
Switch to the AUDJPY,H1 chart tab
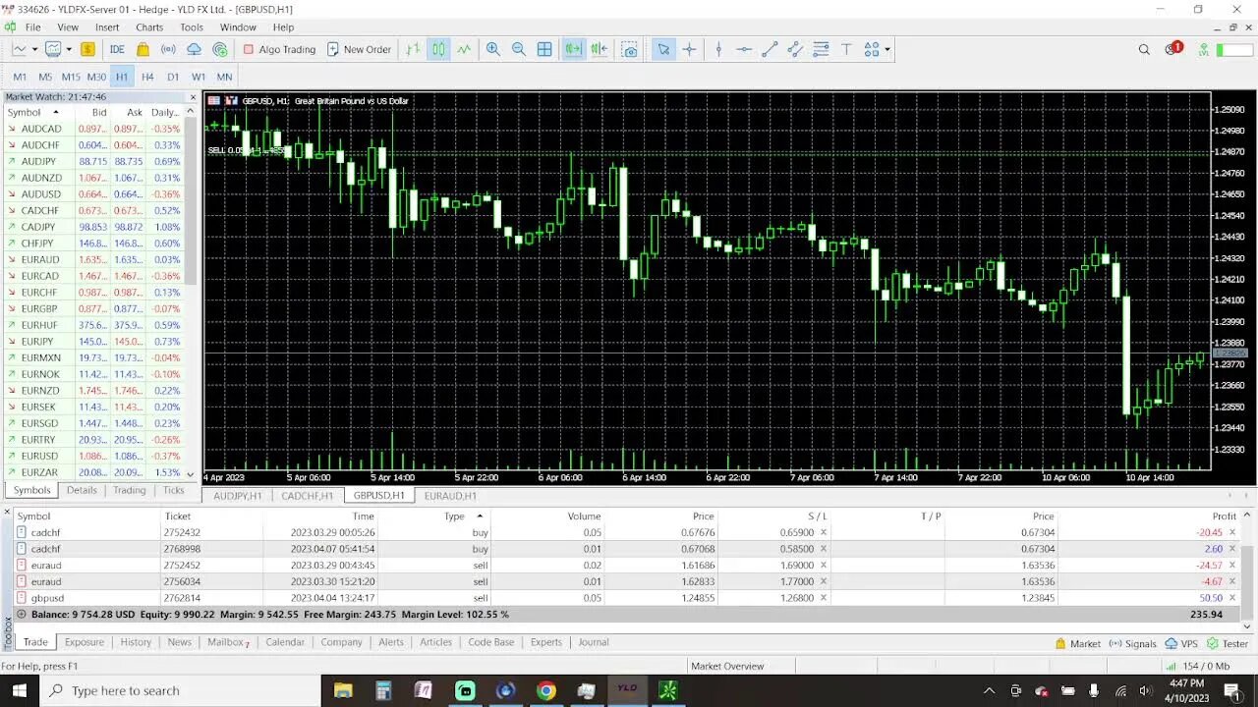[237, 496]
